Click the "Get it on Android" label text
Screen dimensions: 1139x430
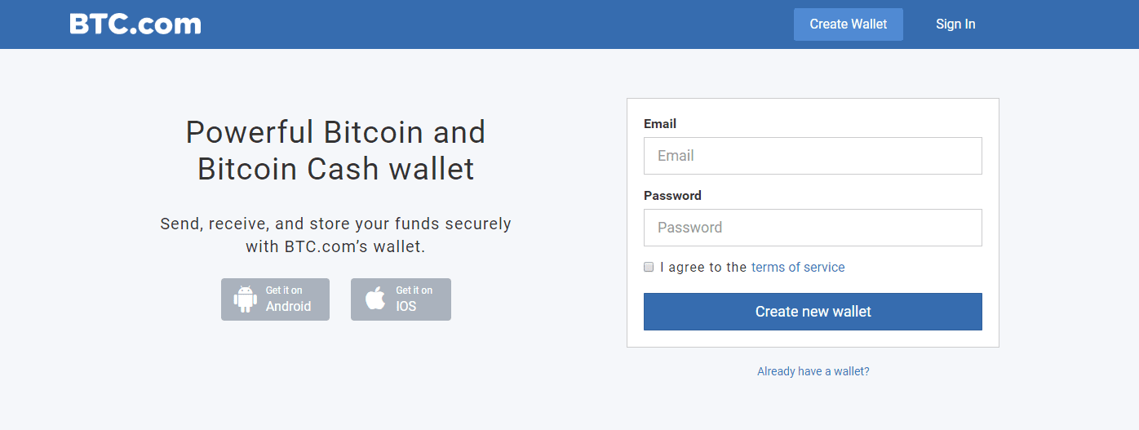coord(288,299)
